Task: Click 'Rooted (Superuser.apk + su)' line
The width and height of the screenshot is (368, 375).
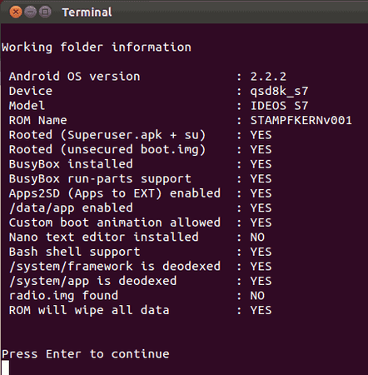Action: (x=140, y=135)
